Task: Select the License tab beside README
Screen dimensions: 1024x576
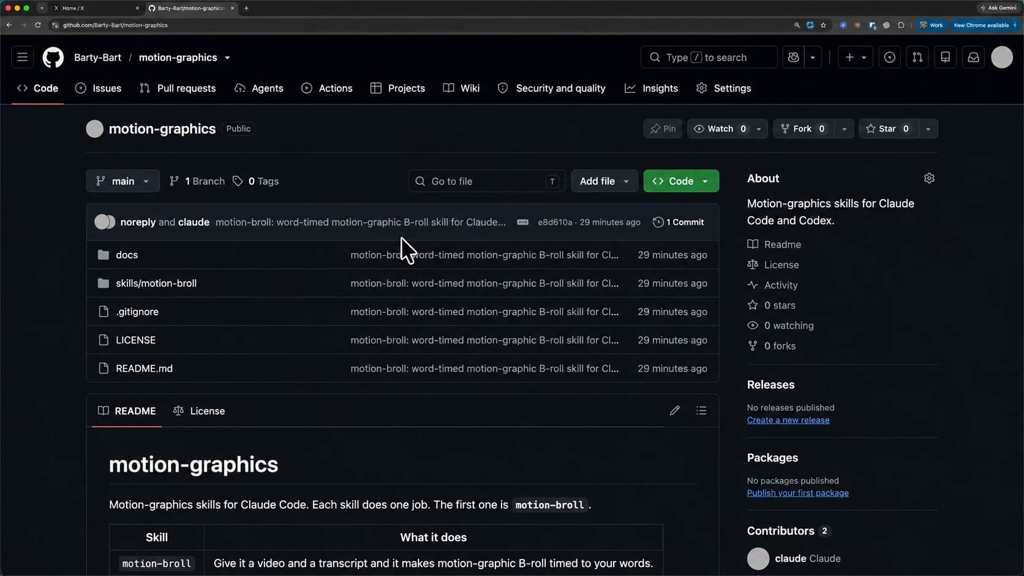Action: point(199,411)
